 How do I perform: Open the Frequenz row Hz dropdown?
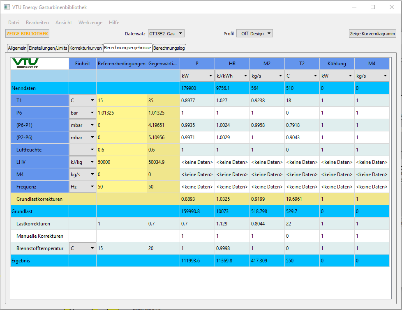pyautogui.click(x=83, y=186)
